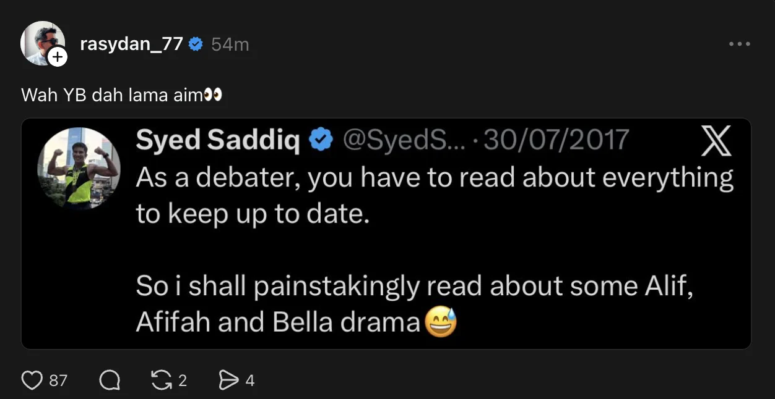Repost using the circular arrows icon

coord(162,380)
